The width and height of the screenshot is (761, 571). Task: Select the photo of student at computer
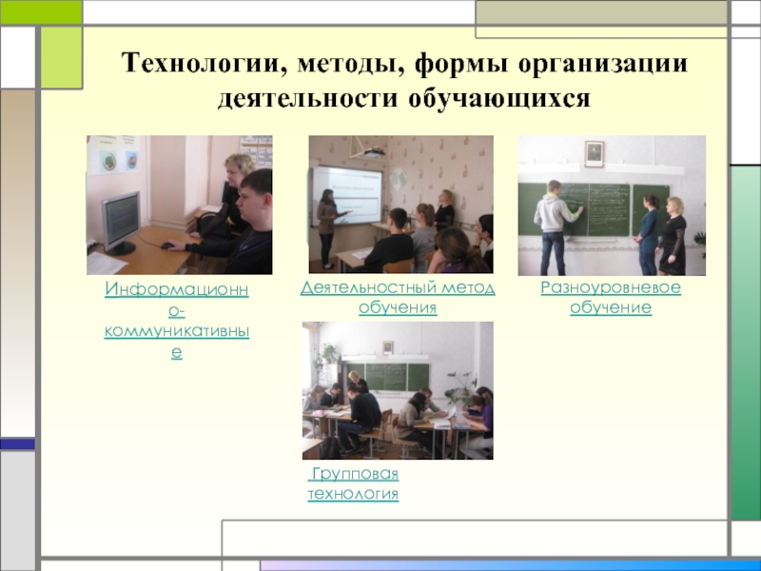pos(180,205)
